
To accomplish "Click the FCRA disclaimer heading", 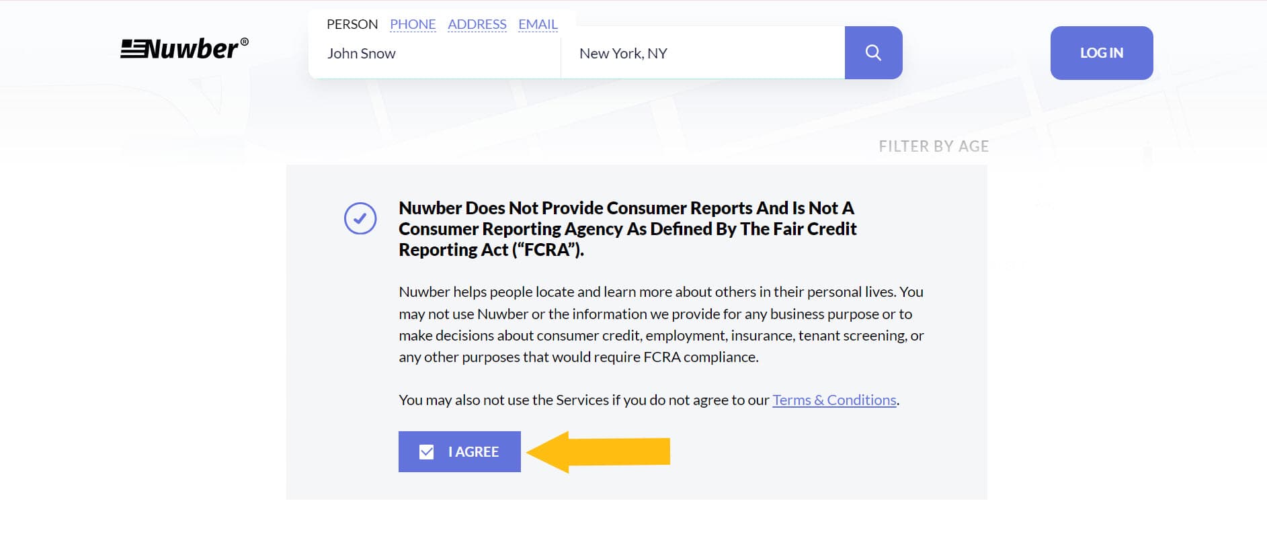I will pyautogui.click(x=626, y=228).
